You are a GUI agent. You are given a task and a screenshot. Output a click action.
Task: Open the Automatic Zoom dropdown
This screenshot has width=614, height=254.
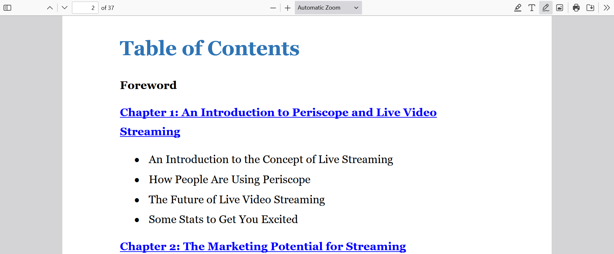[x=328, y=8]
